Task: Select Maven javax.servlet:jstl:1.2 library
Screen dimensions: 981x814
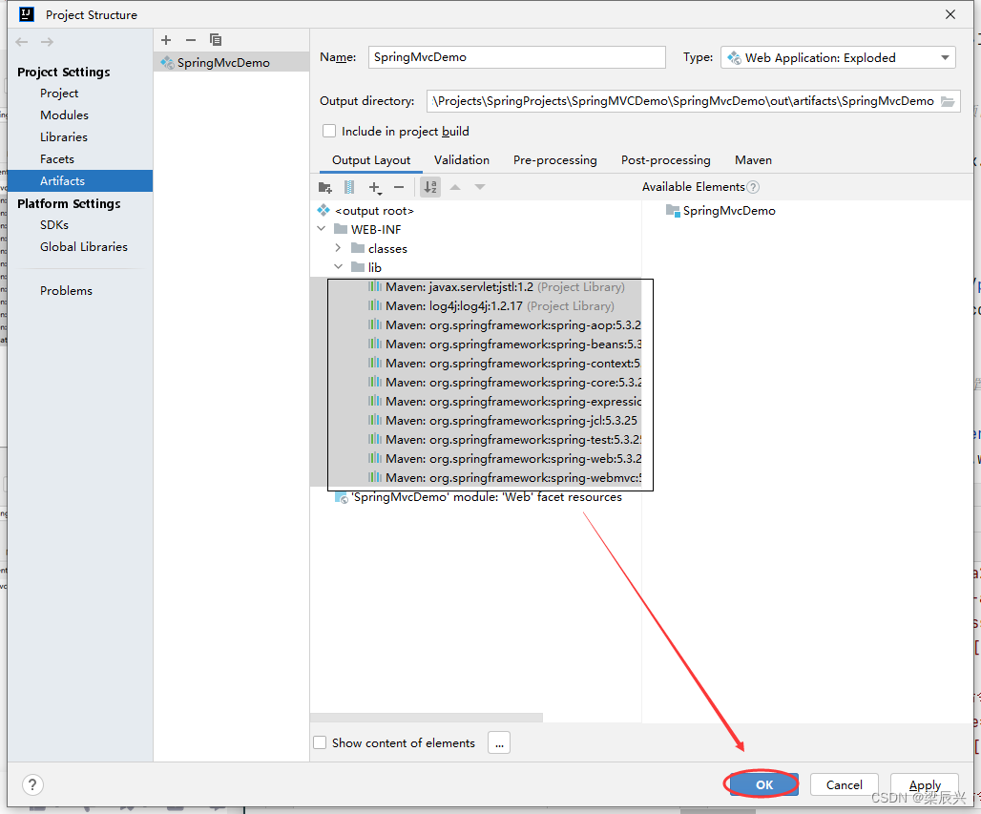Action: (x=495, y=287)
